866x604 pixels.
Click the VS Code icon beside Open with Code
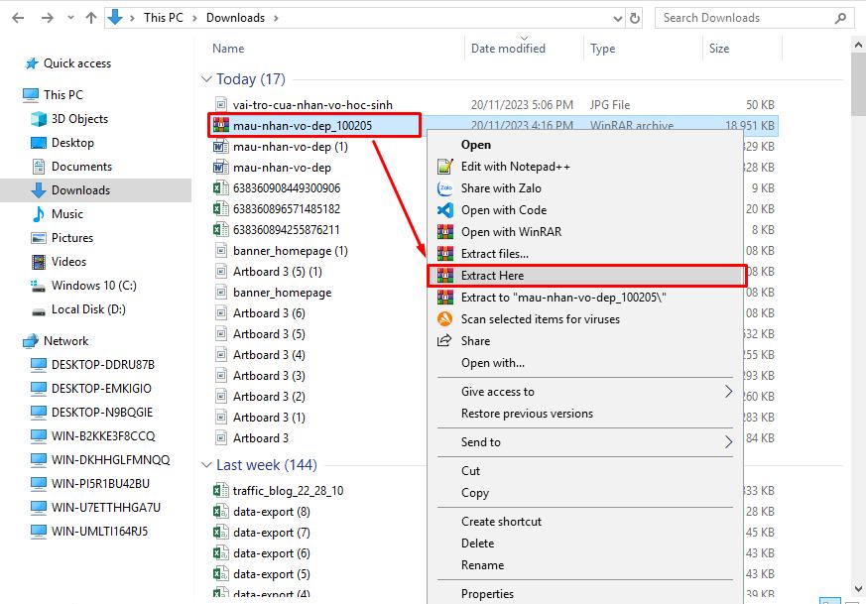pyautogui.click(x=445, y=210)
